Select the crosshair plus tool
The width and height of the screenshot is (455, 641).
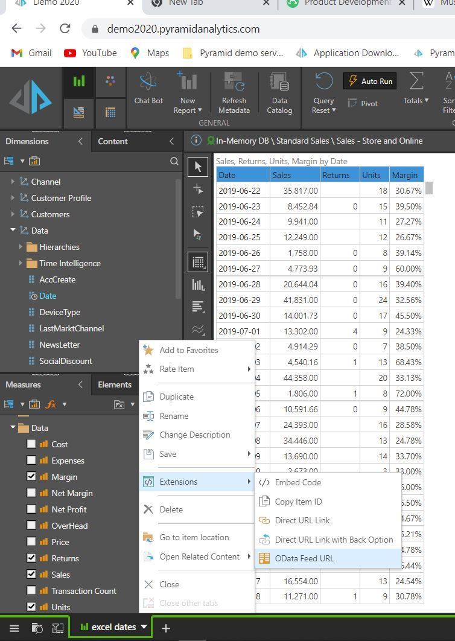click(198, 188)
